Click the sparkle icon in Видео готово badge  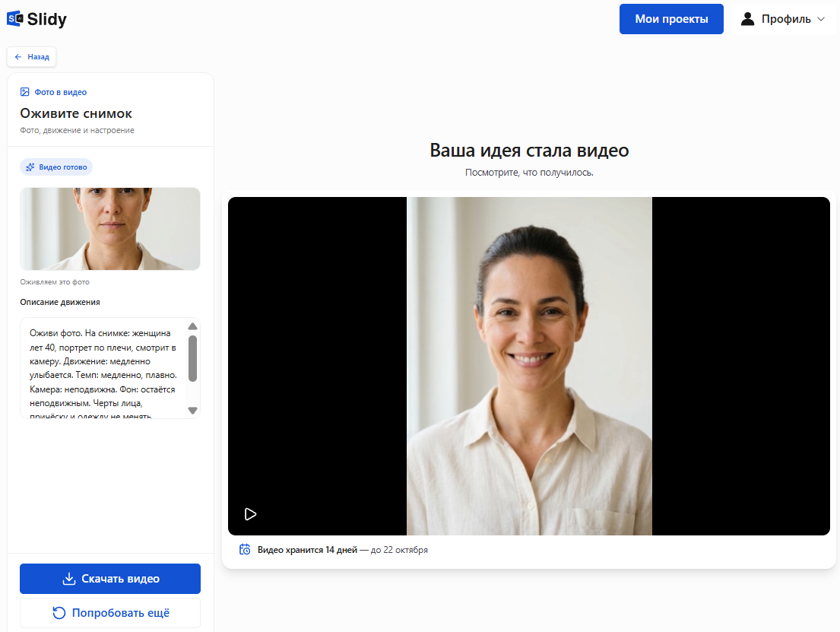coord(30,167)
